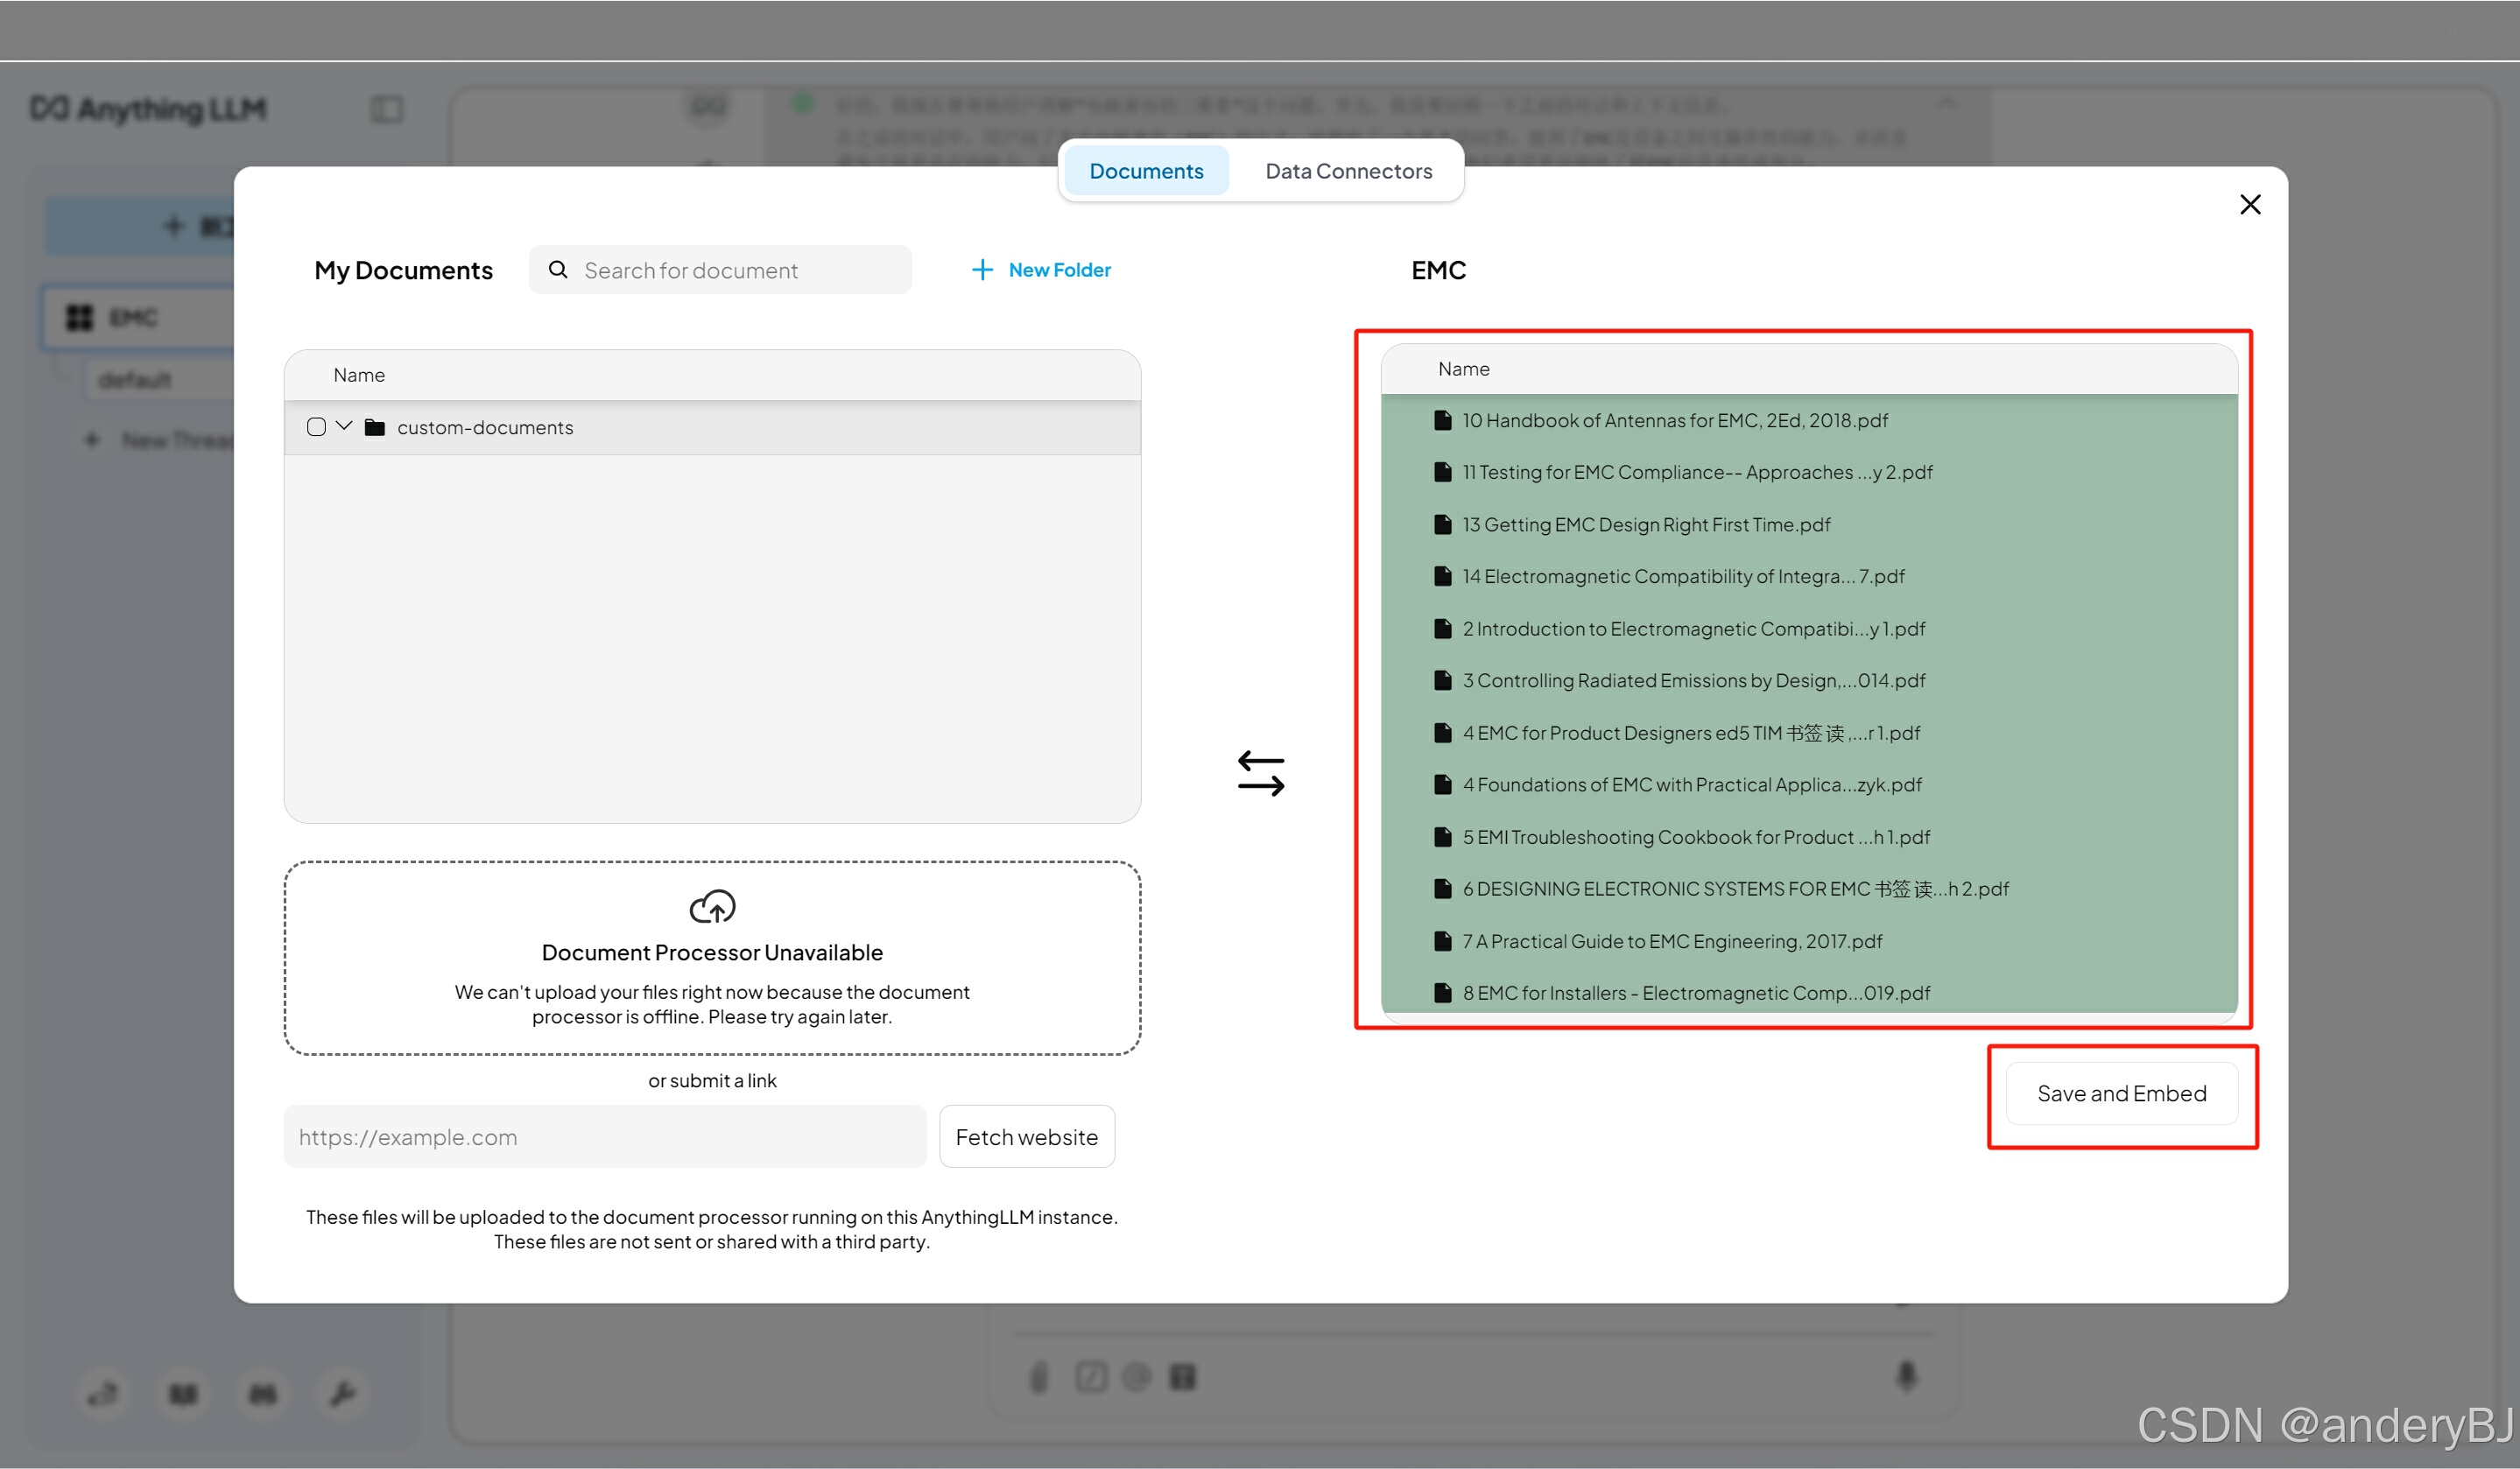2520x1469 pixels.
Task: Click the cloud upload icon
Action: [x=712, y=906]
